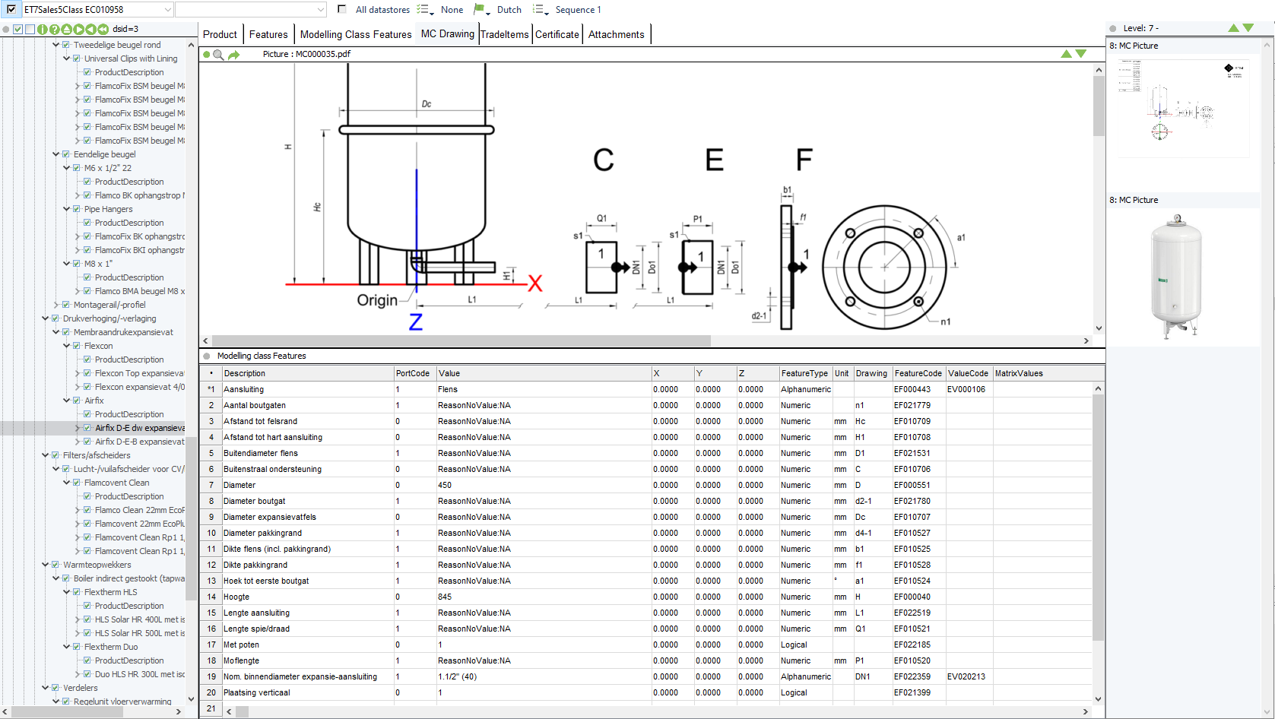The image size is (1275, 719).
Task: Enable the All datastores checkbox
Action: click(342, 9)
